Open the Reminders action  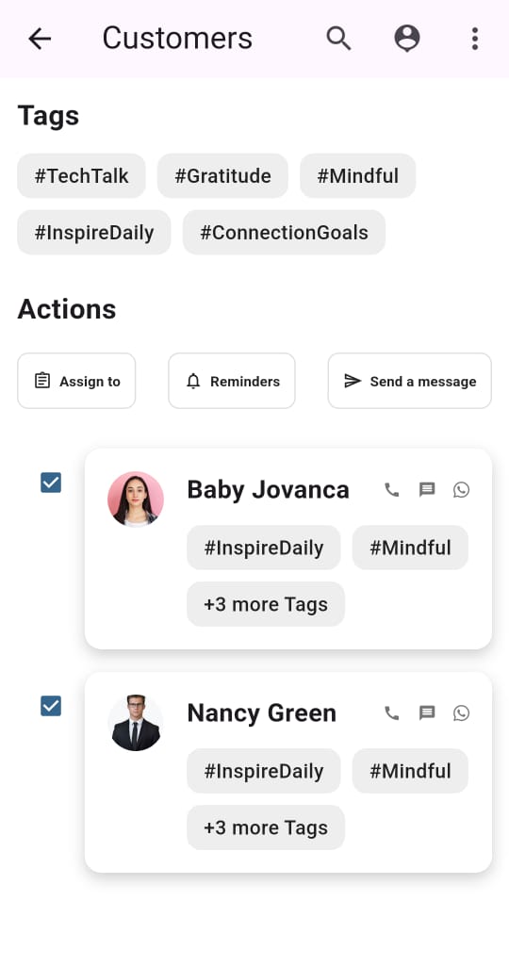pos(232,381)
